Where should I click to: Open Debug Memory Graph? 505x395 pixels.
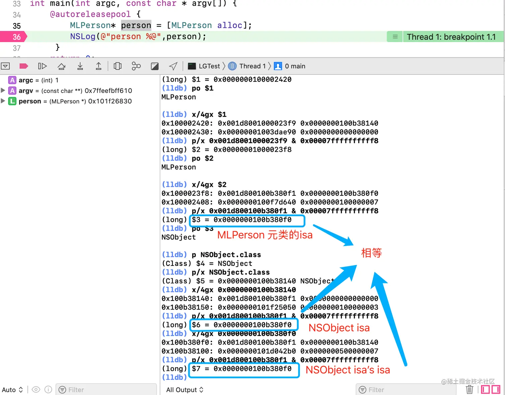[136, 66]
